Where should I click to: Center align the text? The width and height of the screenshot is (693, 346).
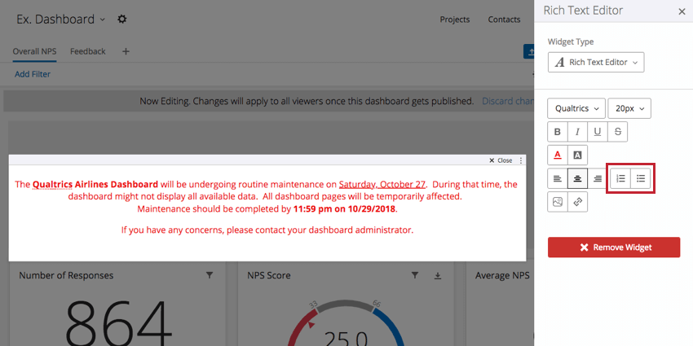[577, 178]
